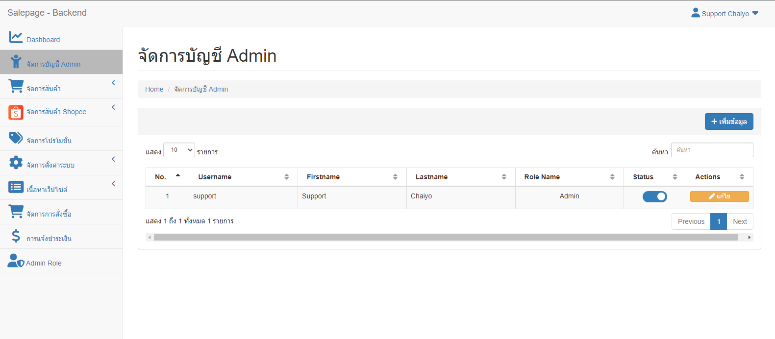Click the Shopee bag icon in sidebar
Screen dimensions: 775x339
16,113
